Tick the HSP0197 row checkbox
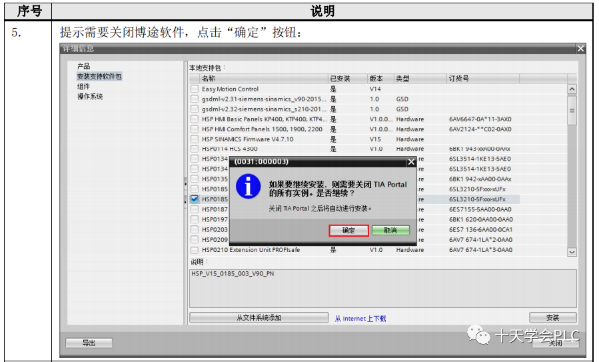 pyautogui.click(x=195, y=219)
